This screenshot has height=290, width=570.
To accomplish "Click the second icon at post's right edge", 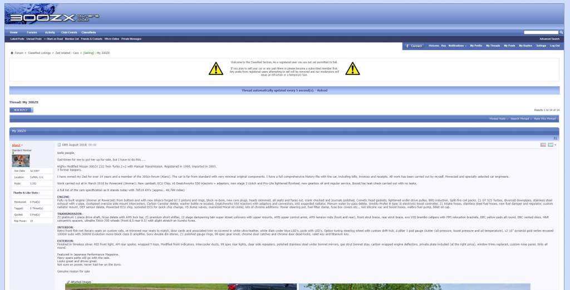I will pyautogui.click(x=551, y=144).
